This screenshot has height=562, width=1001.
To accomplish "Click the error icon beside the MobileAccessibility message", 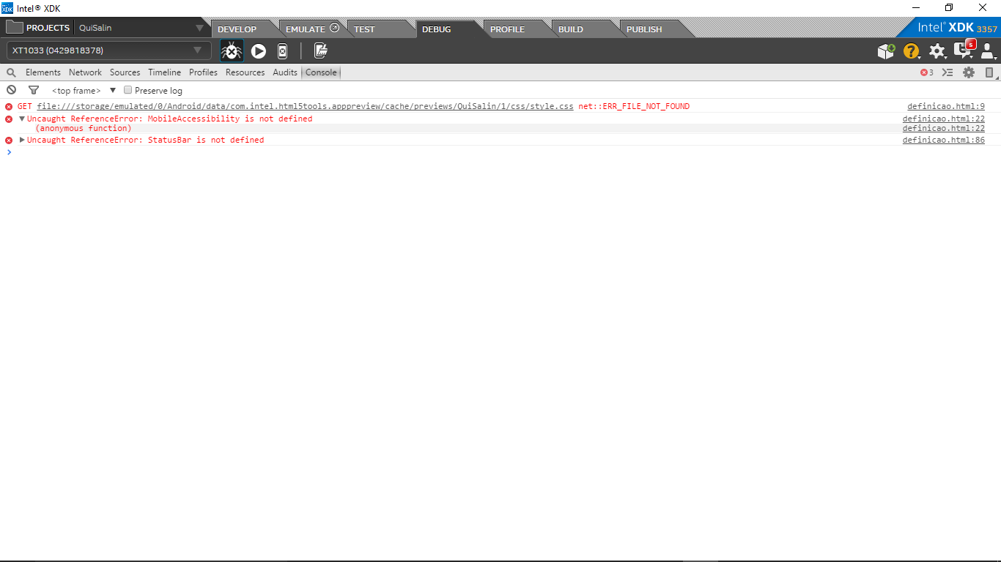I will point(9,119).
